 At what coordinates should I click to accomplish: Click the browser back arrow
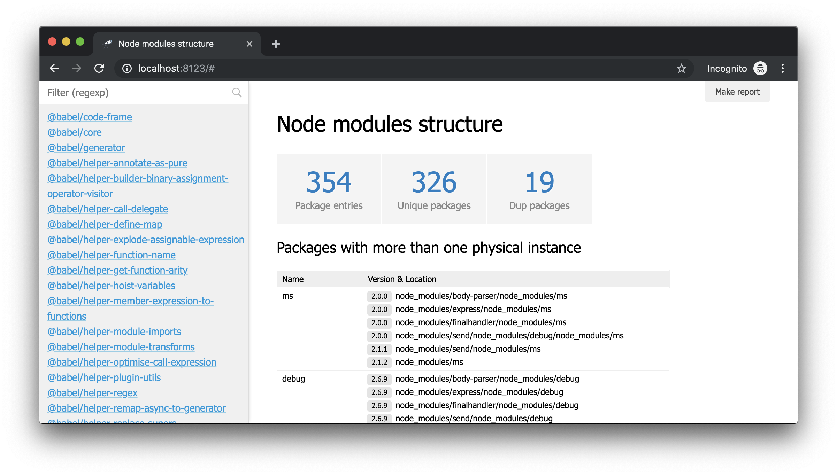pos(54,68)
